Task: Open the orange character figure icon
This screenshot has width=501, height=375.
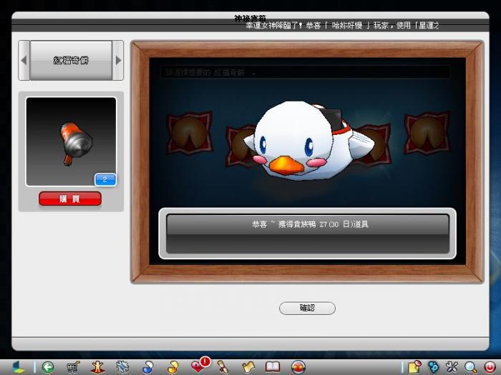Action: (97, 367)
